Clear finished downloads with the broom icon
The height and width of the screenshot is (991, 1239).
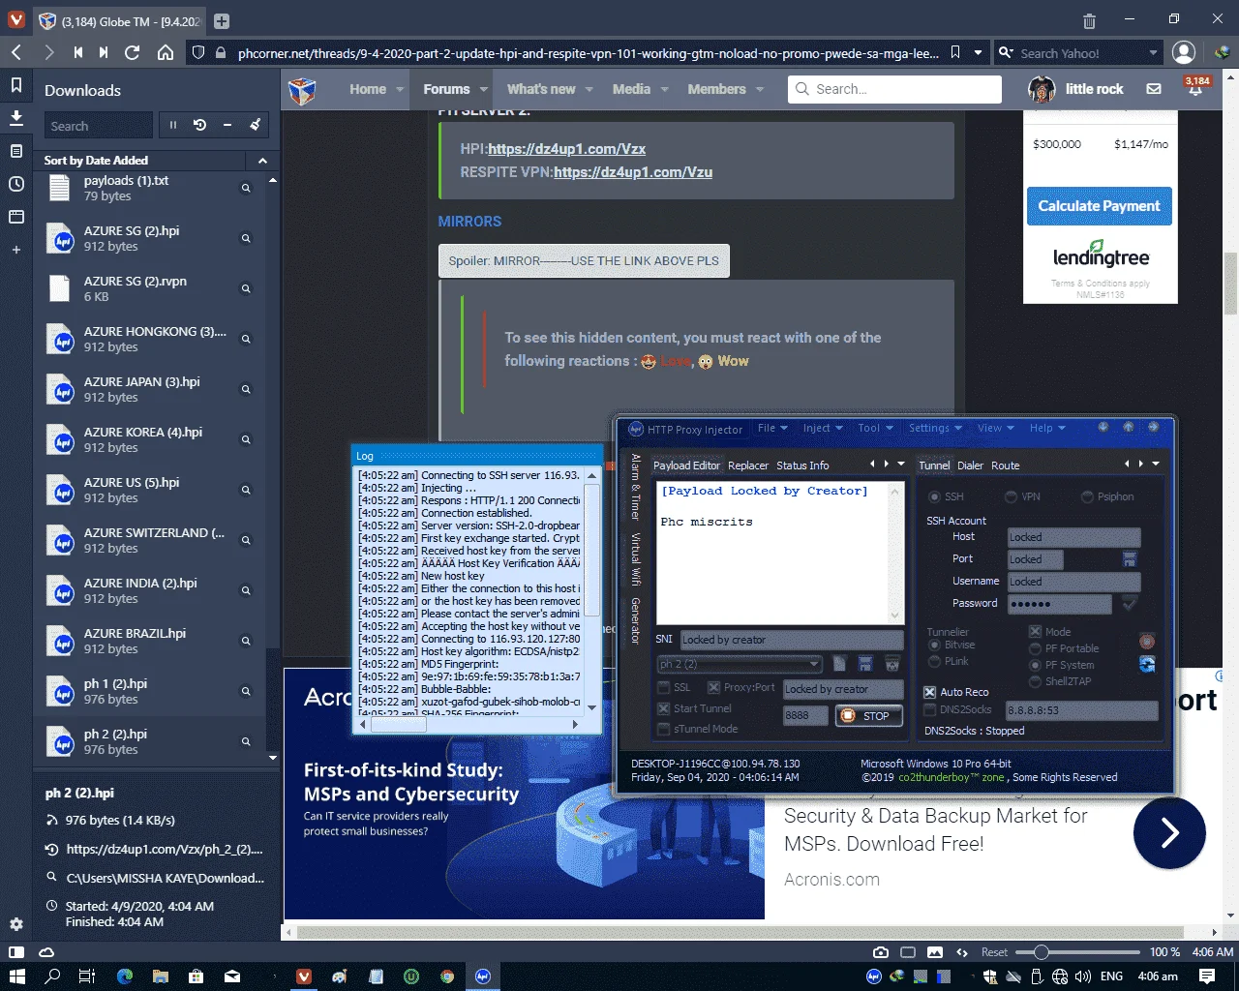255,125
